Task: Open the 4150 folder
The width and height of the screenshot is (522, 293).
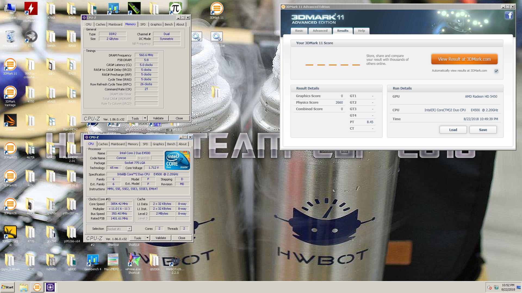Action: 31,94
